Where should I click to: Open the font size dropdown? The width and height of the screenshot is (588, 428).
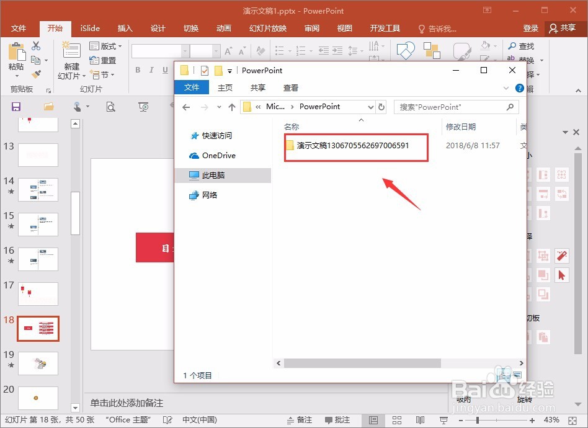pyautogui.click(x=216, y=51)
